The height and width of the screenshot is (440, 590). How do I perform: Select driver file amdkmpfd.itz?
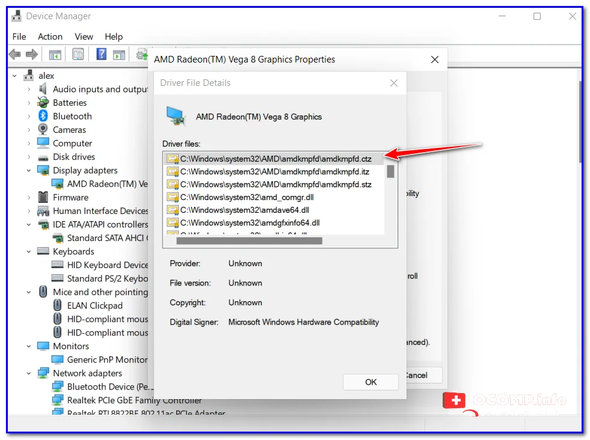275,172
